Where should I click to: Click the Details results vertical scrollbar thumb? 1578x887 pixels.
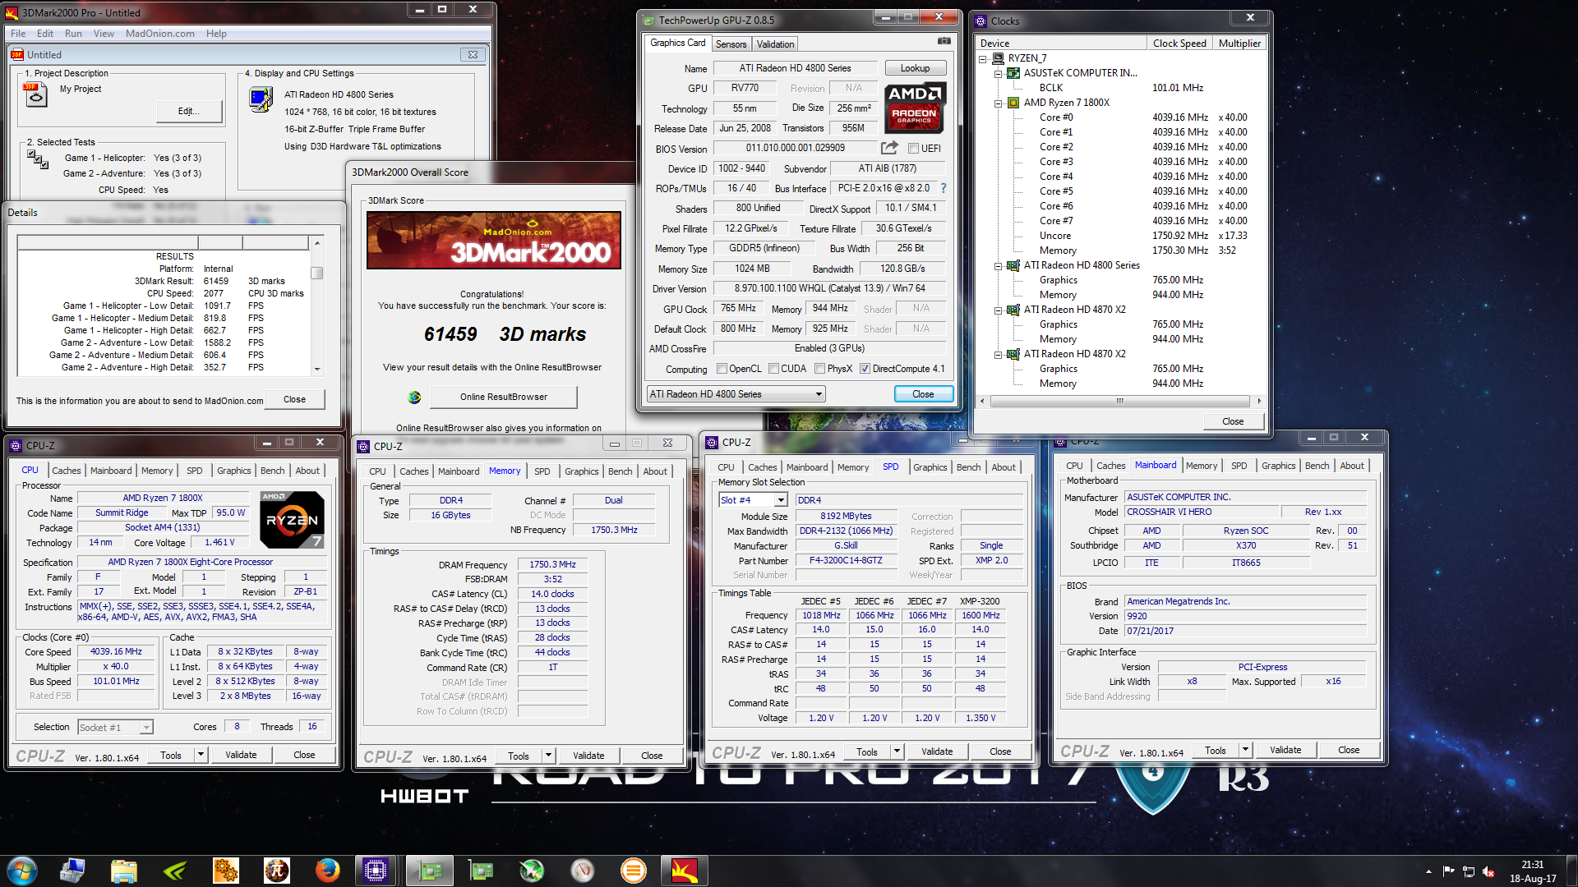click(316, 273)
